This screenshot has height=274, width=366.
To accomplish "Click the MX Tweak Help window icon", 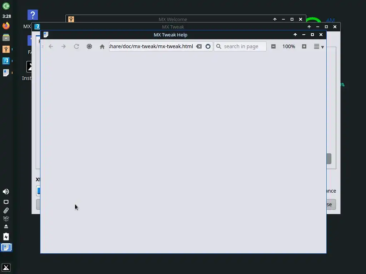I will click(x=46, y=35).
